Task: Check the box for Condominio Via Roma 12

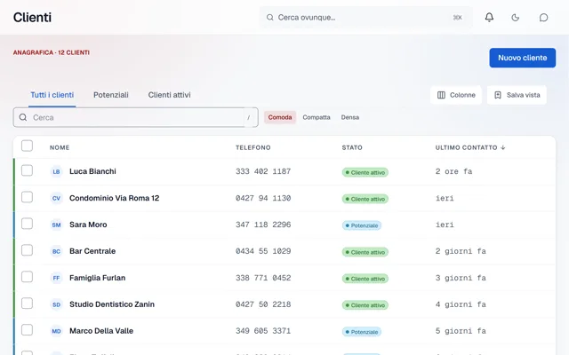Action: point(27,197)
